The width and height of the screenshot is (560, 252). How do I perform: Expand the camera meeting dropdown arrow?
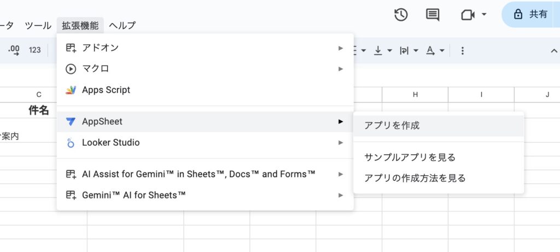(x=484, y=15)
